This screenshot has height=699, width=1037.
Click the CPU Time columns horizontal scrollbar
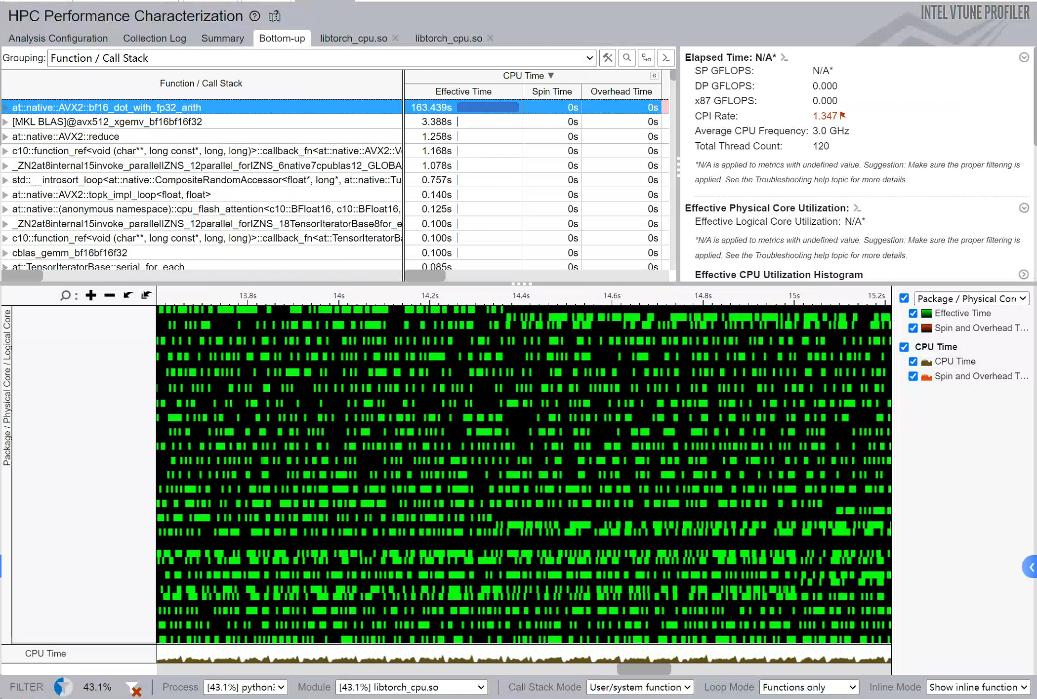tap(425, 276)
